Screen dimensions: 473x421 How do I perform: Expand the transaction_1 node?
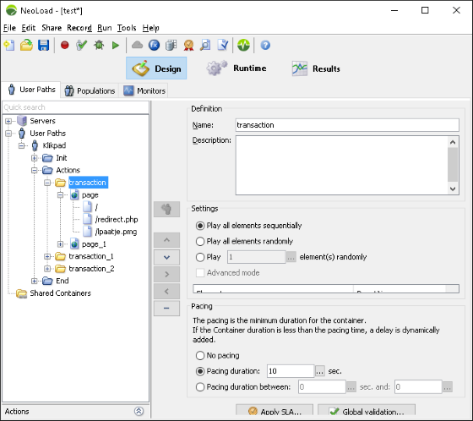pyautogui.click(x=47, y=256)
